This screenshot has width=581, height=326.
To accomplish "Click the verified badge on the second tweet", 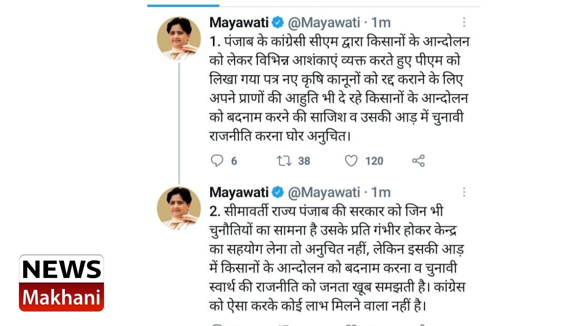I will click(278, 192).
